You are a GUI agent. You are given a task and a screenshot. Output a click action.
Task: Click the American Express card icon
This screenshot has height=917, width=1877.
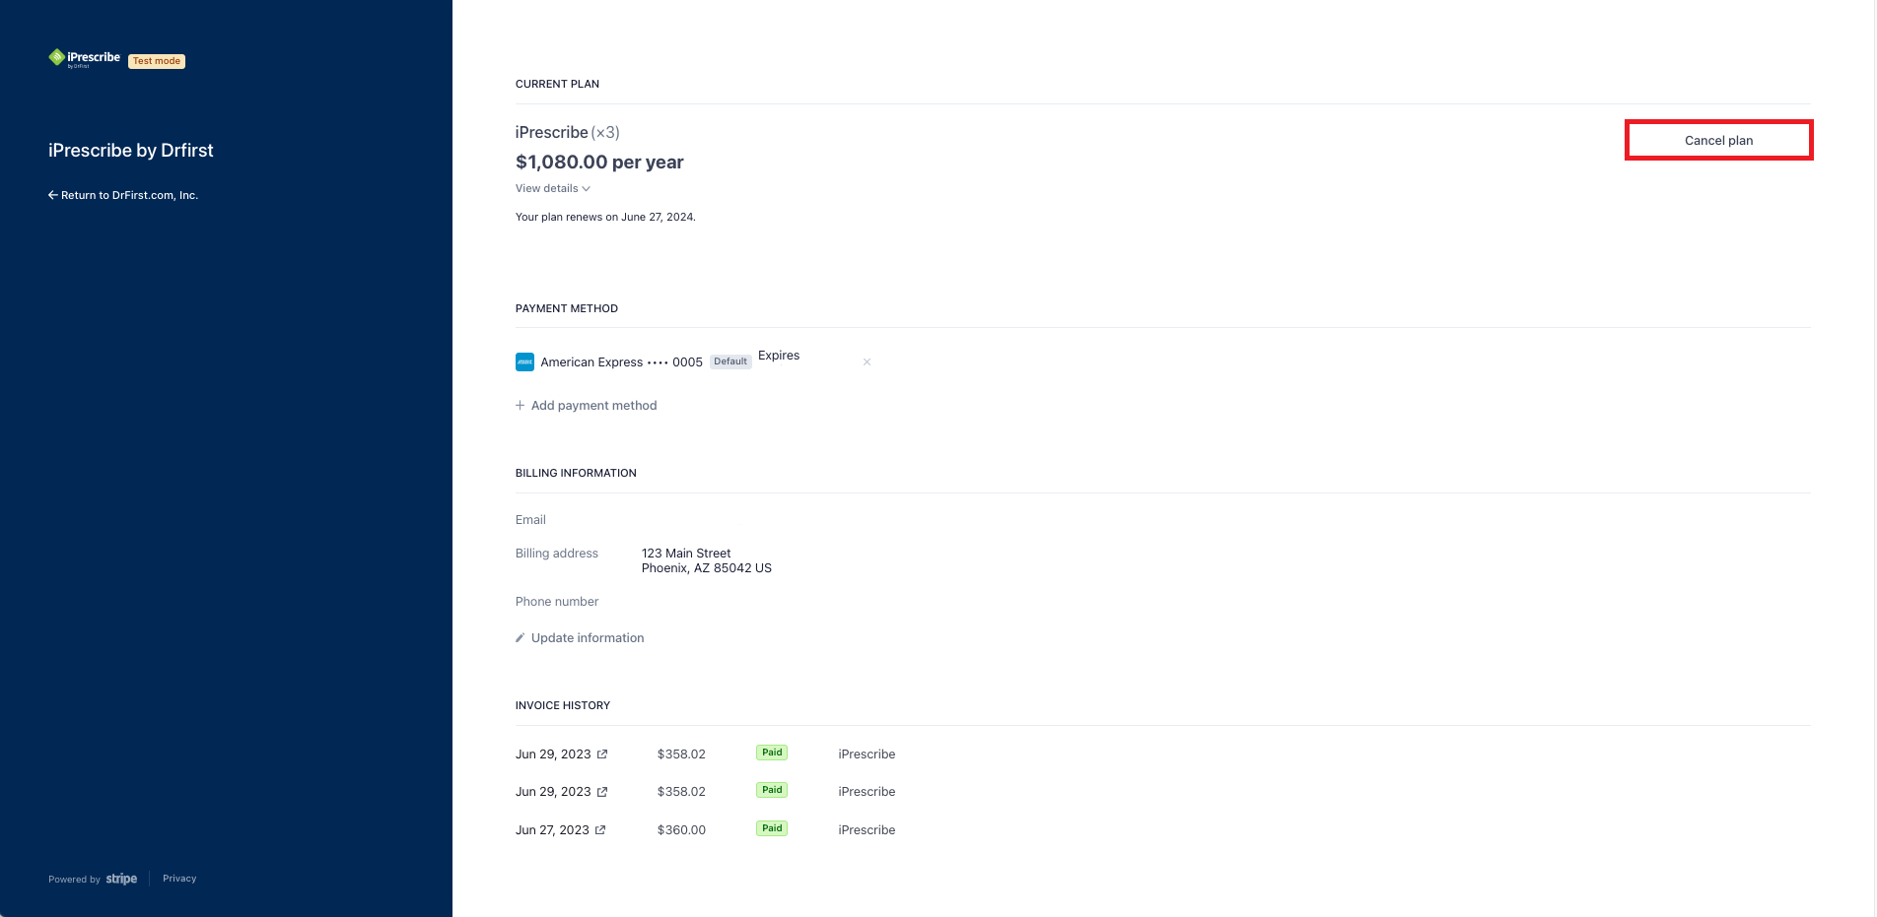click(524, 362)
